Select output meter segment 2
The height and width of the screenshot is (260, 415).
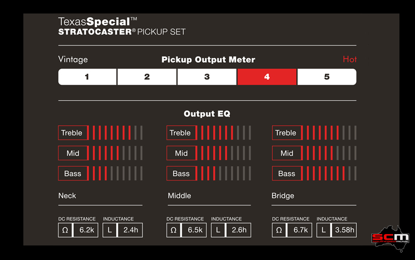[x=147, y=77]
